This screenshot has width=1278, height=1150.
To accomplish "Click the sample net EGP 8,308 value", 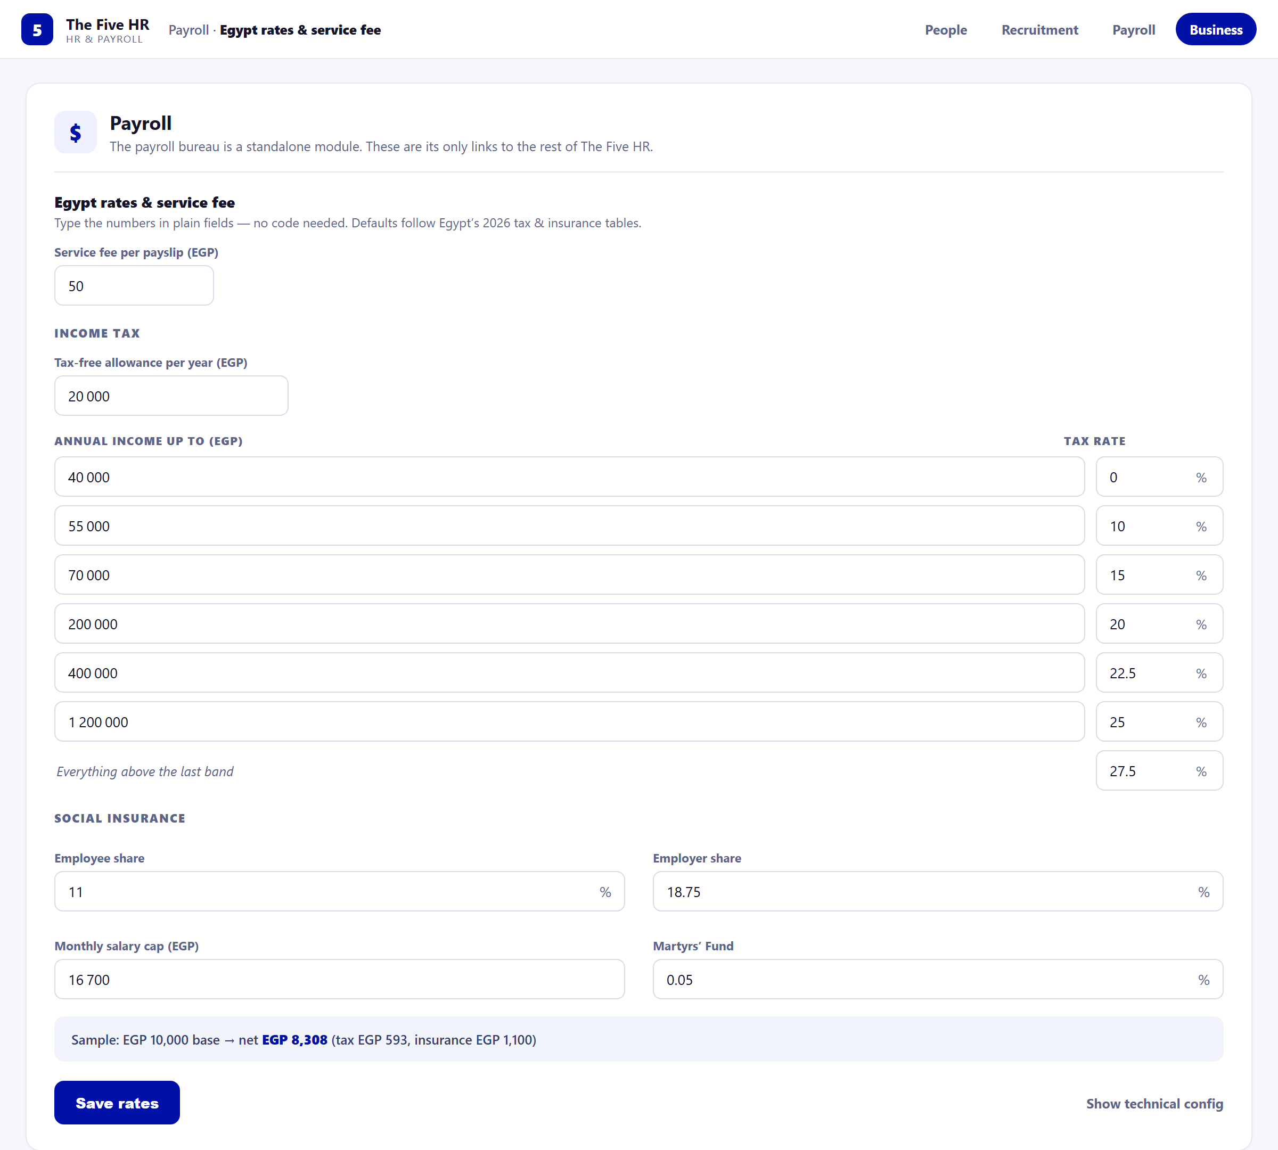I will click(294, 1039).
